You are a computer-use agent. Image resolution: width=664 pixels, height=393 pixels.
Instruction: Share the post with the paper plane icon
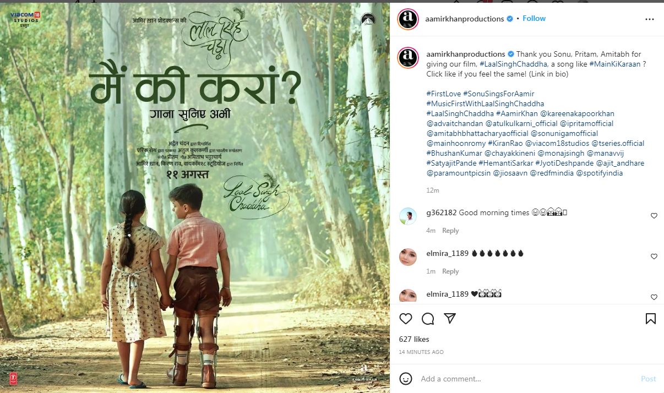tap(450, 319)
